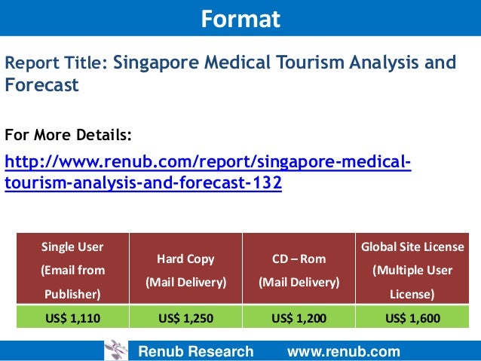This screenshot has width=481, height=361.
Task: Select the CD – Rom (Mail Delivery) header
Action: pos(299,268)
